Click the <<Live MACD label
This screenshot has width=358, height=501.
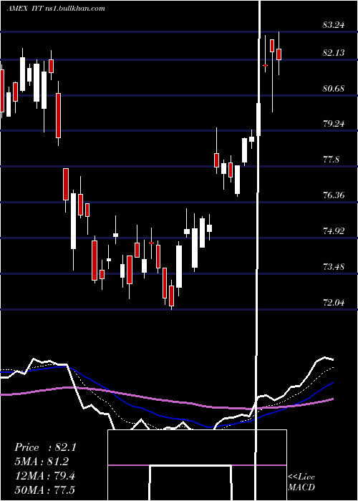tap(301, 482)
